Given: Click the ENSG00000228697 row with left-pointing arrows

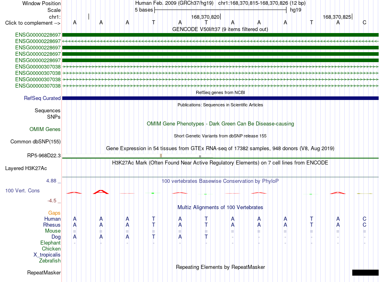Looking at the screenshot, I should pos(220,41).
